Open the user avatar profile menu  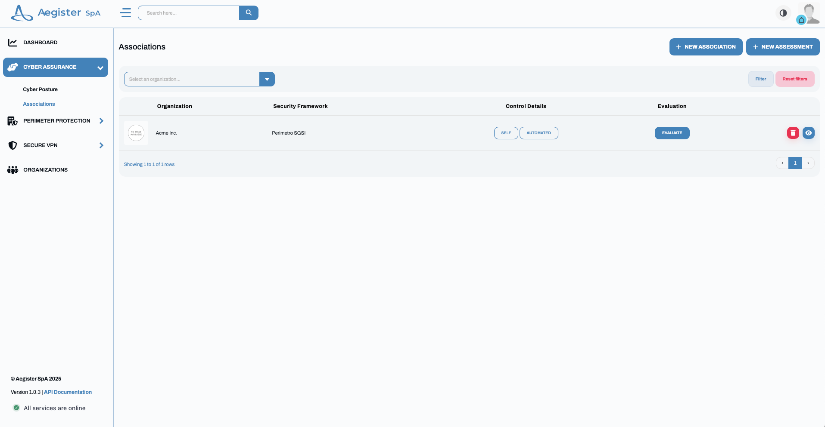(x=810, y=12)
